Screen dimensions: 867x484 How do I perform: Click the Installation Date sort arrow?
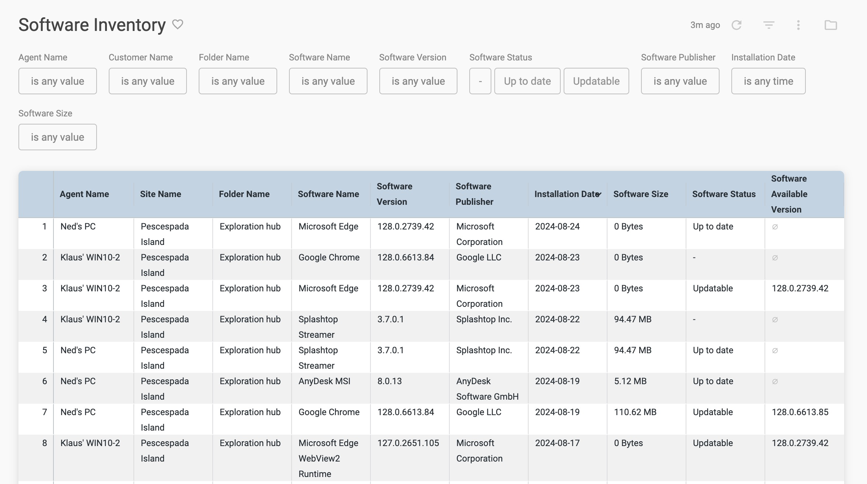click(x=599, y=194)
